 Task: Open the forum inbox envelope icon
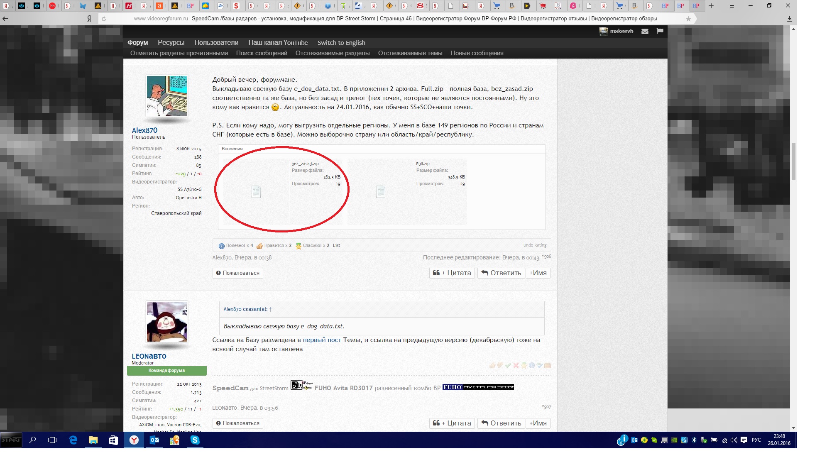[x=645, y=31]
